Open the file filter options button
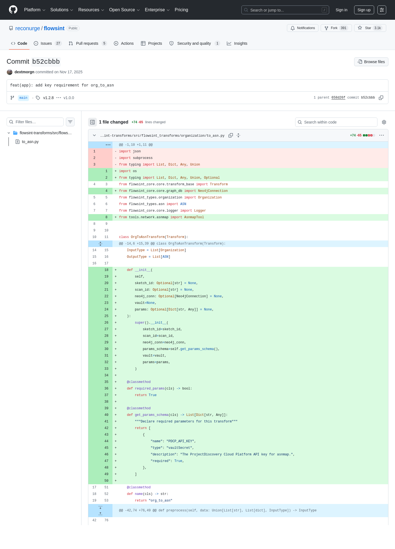 coord(70,122)
